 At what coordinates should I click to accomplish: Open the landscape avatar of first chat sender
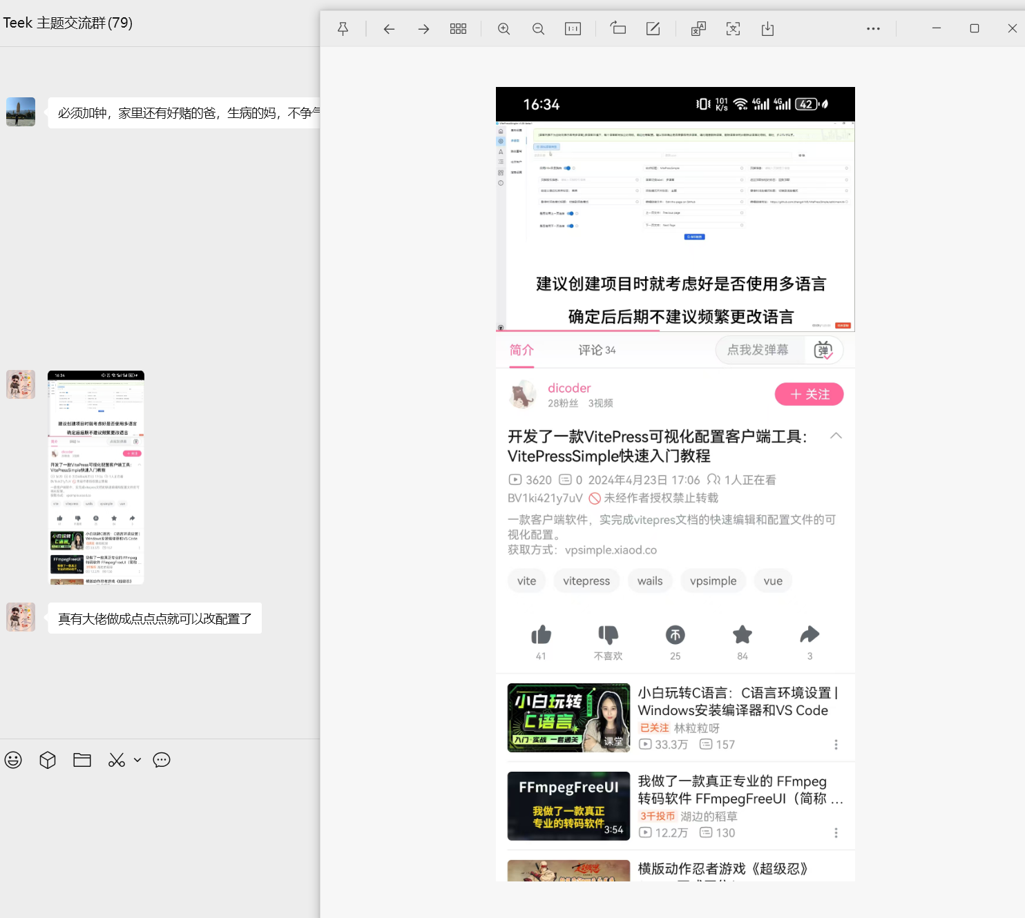21,112
